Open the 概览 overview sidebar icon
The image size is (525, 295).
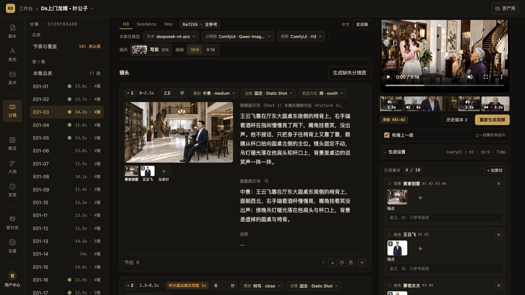[x=12, y=144]
